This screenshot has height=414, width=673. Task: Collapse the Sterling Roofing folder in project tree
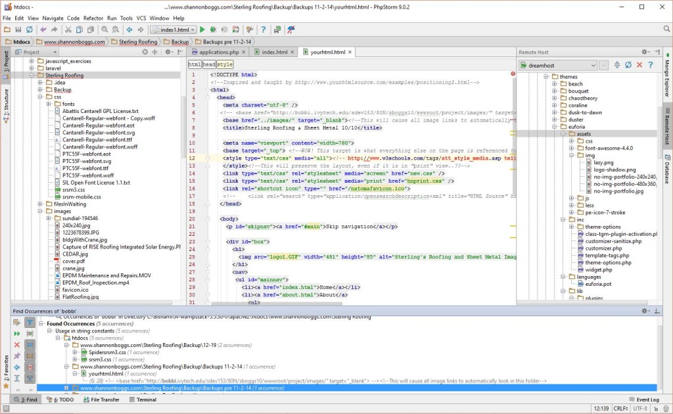coord(31,76)
